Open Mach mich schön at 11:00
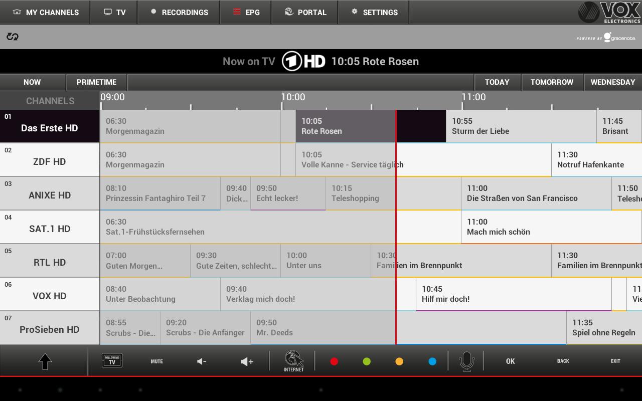The width and height of the screenshot is (642, 401). tap(551, 227)
